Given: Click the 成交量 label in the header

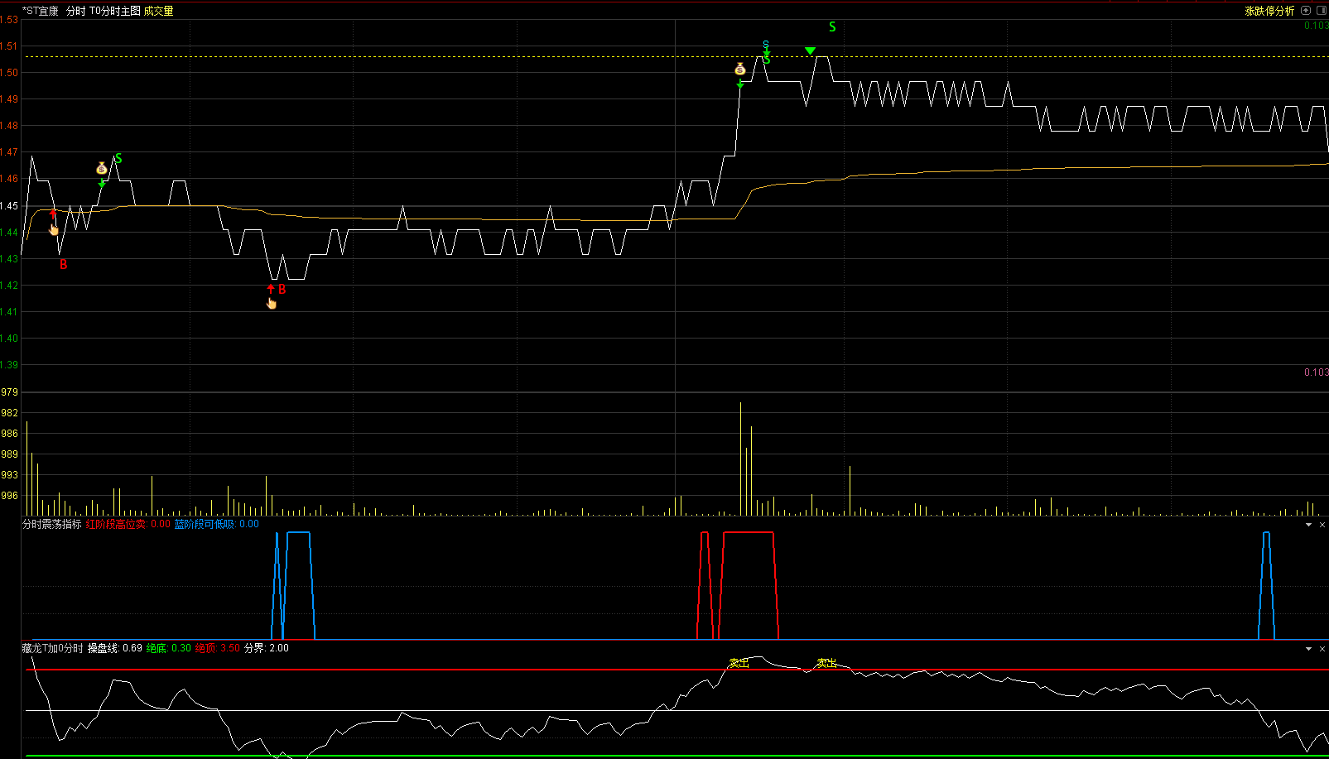Looking at the screenshot, I should tap(158, 11).
